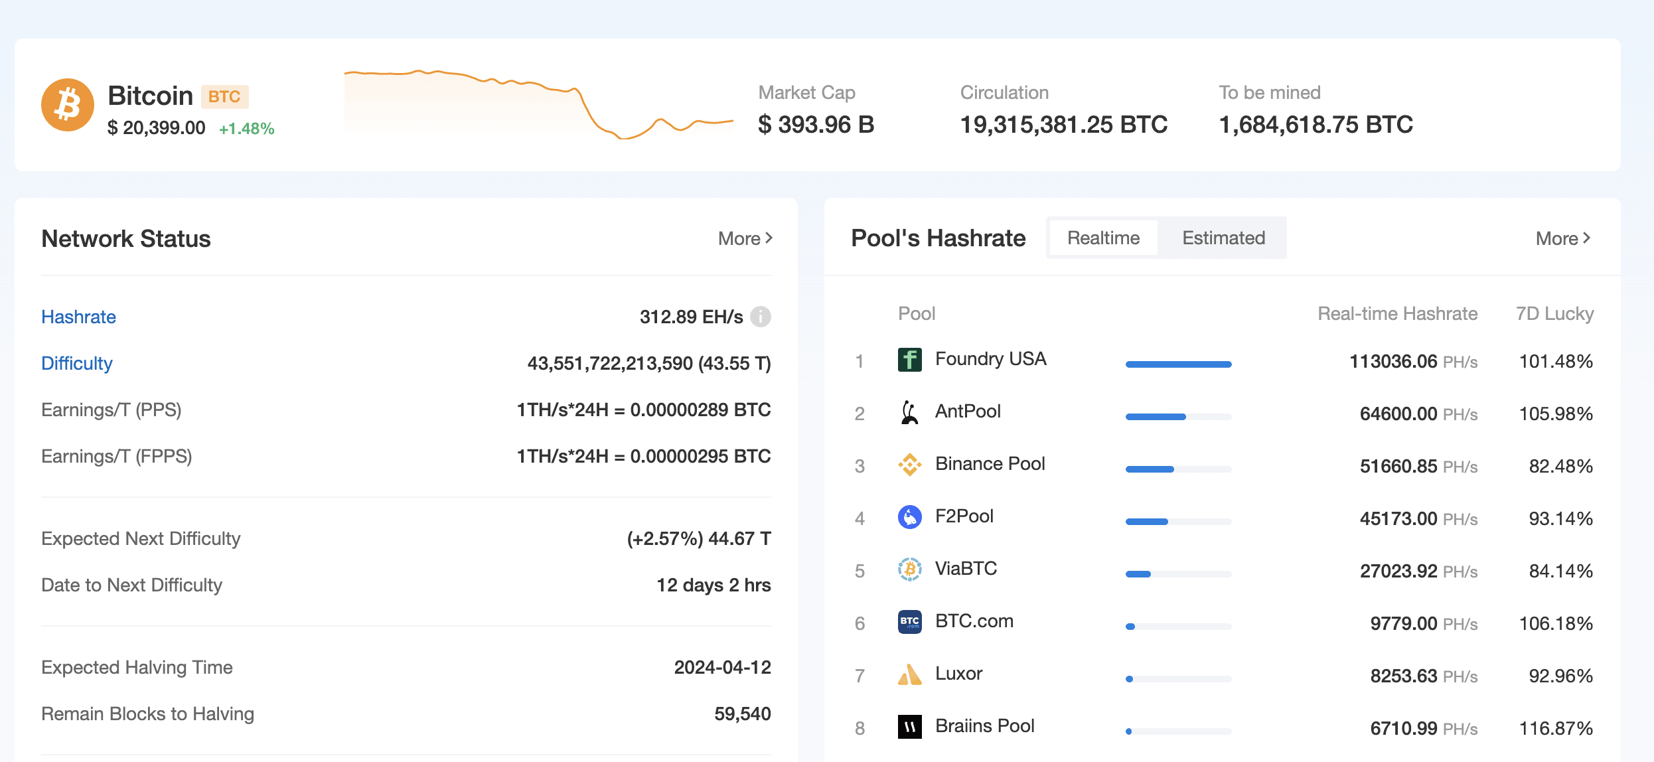
Task: Click the Bitcoin logo icon
Action: [x=67, y=104]
